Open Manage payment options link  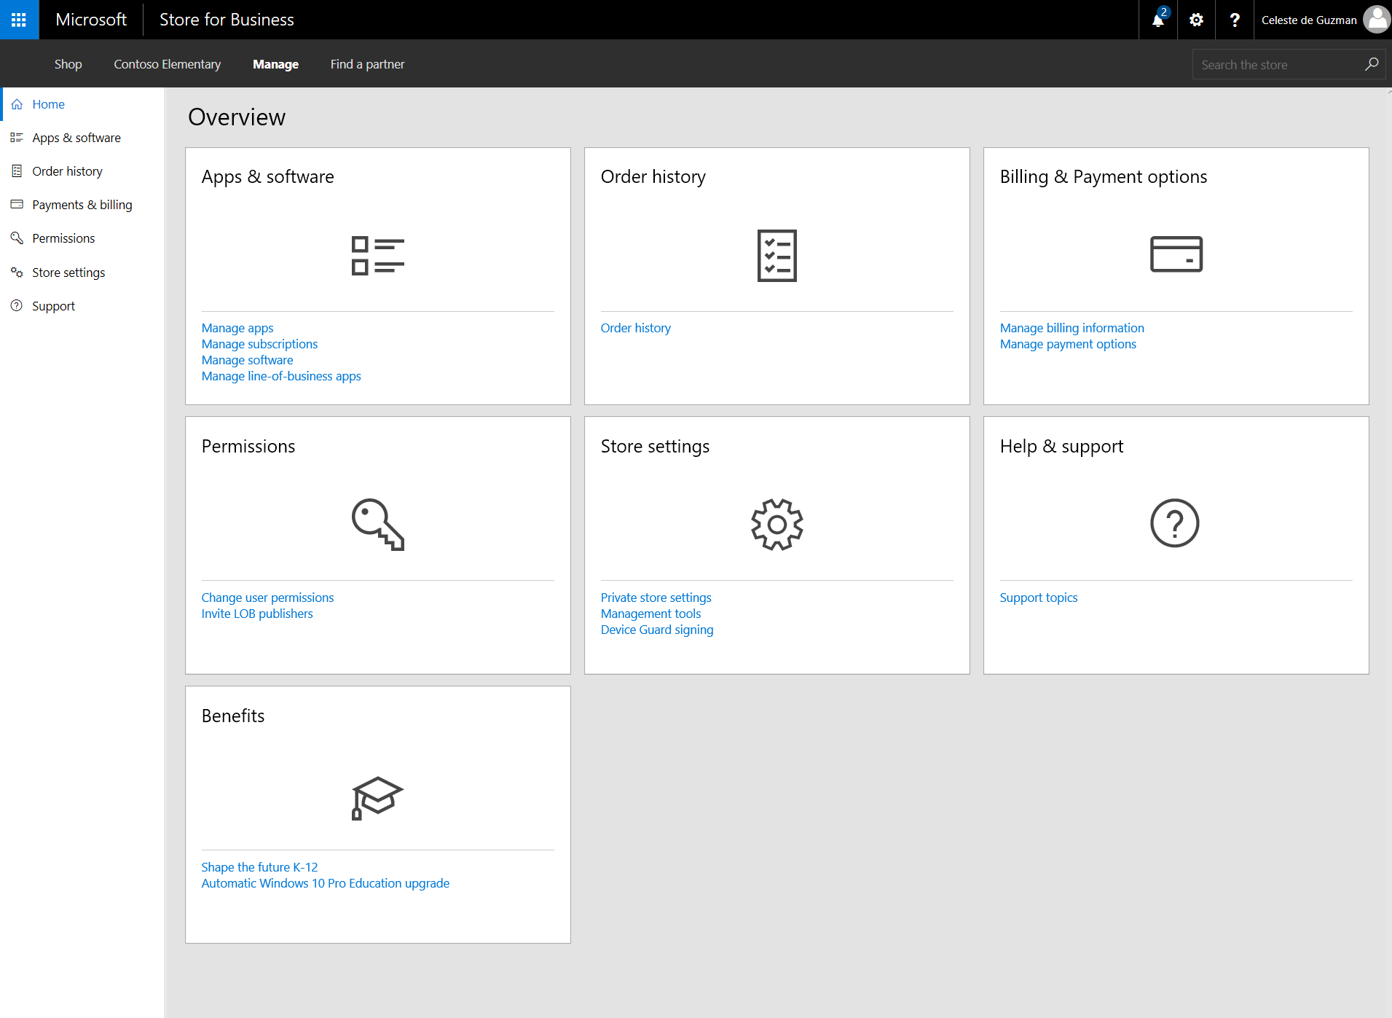coord(1068,344)
